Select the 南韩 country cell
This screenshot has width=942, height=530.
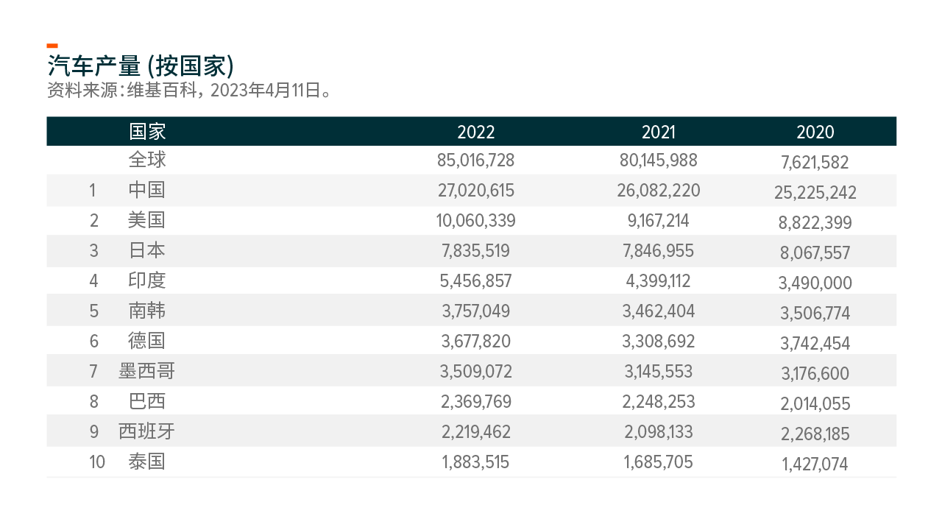tap(147, 311)
